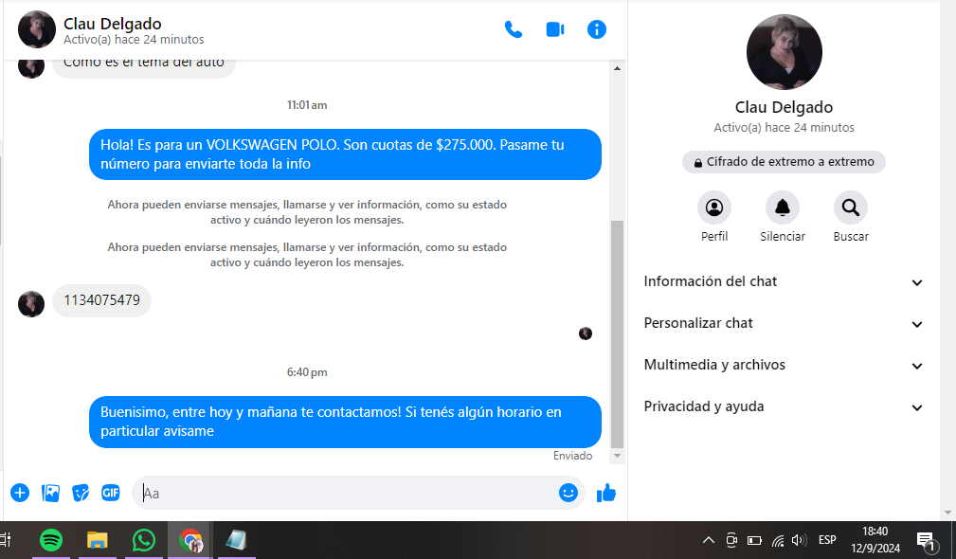Expand Información del chat section
Screen dimensions: 956x559
click(783, 281)
